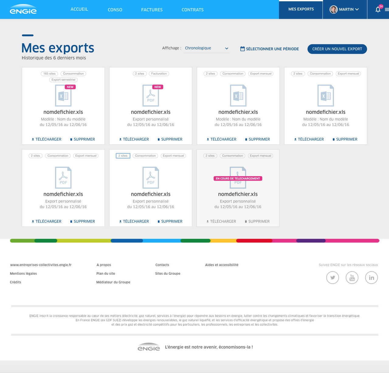Switch to the MES EXPORTS tab
Image resolution: width=389 pixels, height=373 pixels.
point(301,9)
